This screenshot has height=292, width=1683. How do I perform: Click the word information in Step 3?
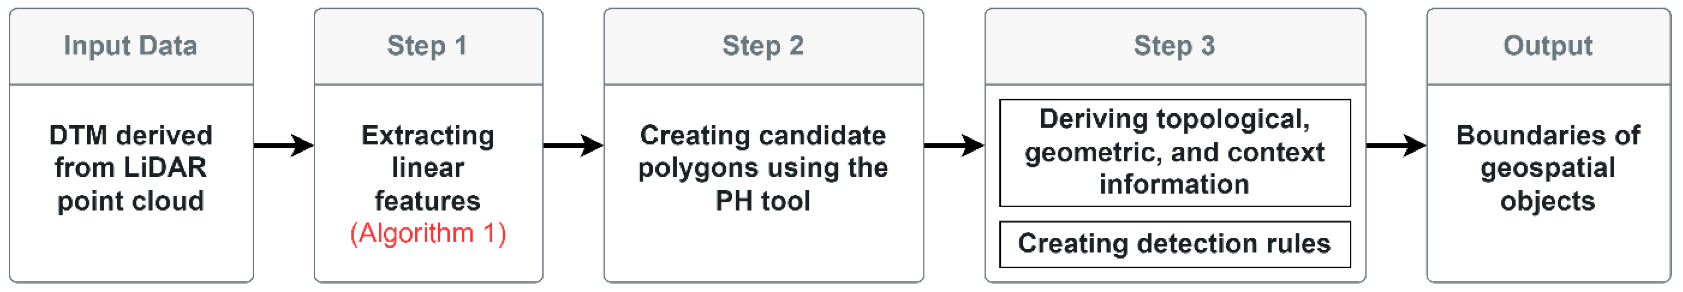[x=1174, y=184]
